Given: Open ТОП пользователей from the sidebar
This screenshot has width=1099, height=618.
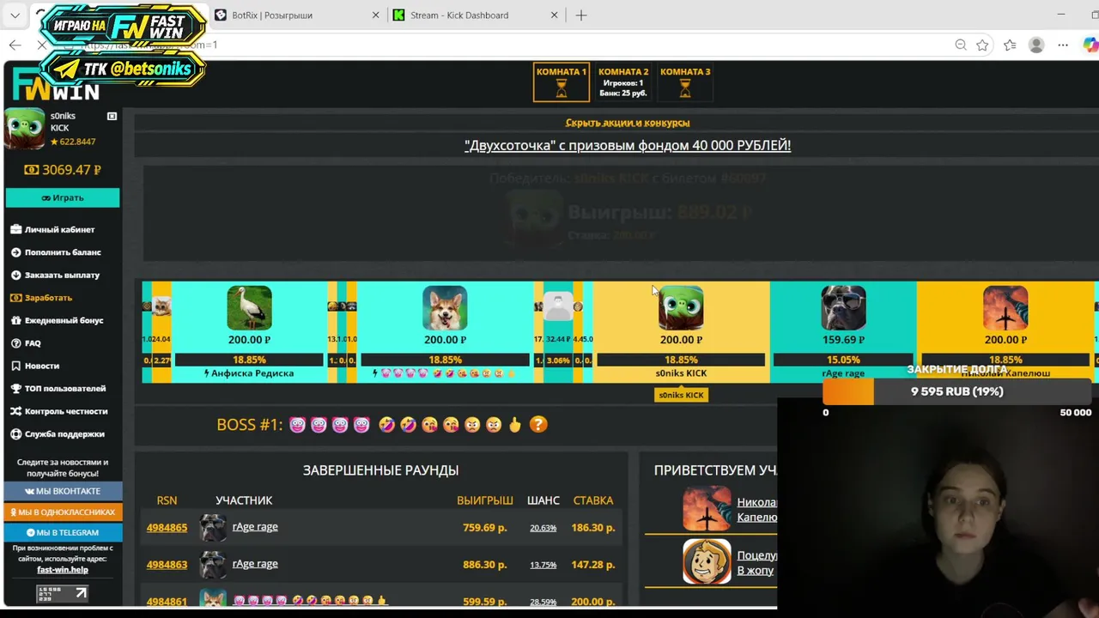Looking at the screenshot, I should (x=58, y=389).
